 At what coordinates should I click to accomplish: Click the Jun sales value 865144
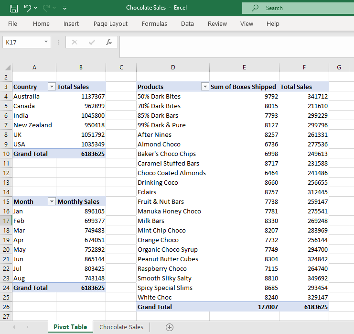(x=81, y=259)
